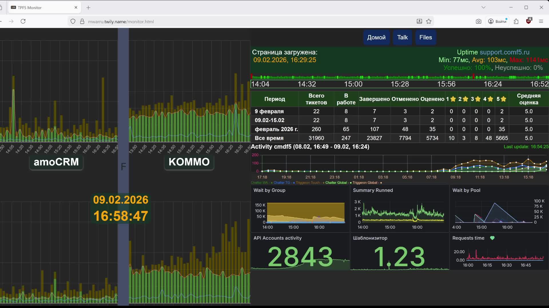Image resolution: width=549 pixels, height=308 pixels.
Task: Click the Домой button
Action: click(376, 37)
